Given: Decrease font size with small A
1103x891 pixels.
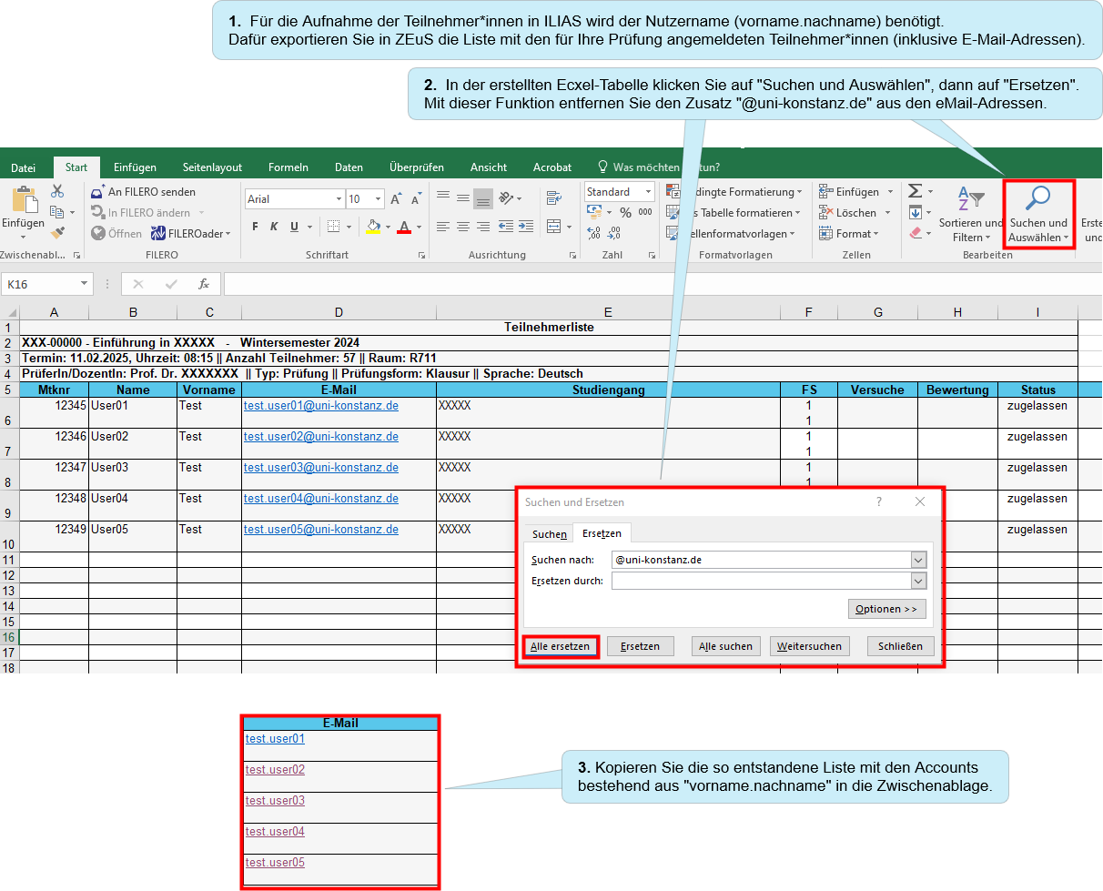Looking at the screenshot, I should click(415, 199).
